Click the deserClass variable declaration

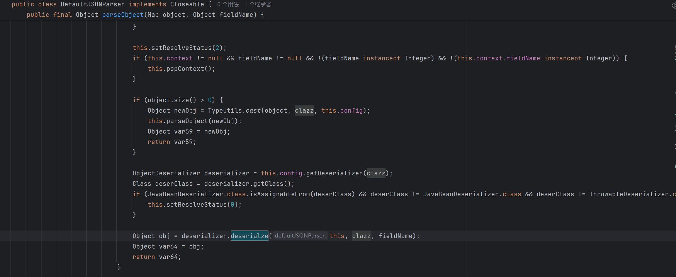pyautogui.click(x=174, y=184)
